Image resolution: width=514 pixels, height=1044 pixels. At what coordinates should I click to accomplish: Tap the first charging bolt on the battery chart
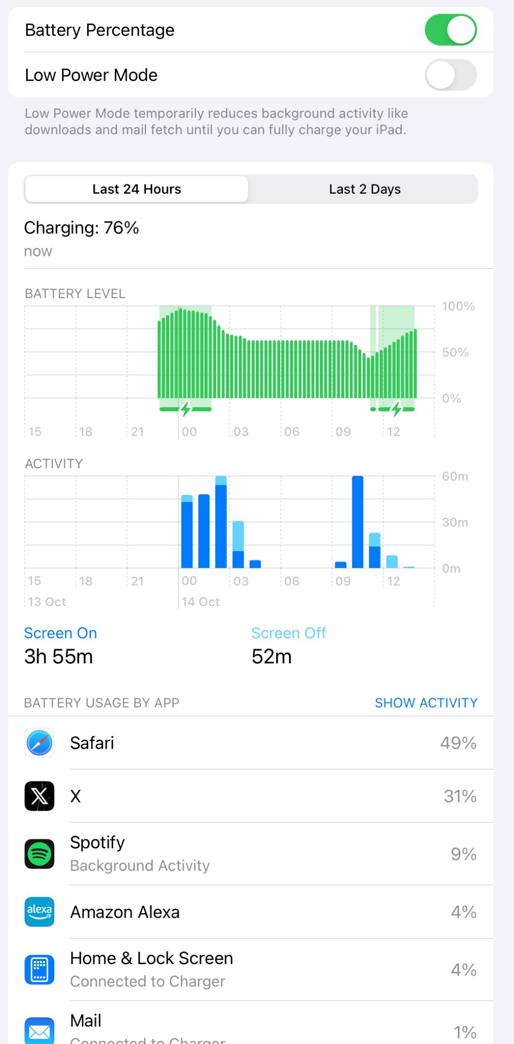(x=186, y=409)
